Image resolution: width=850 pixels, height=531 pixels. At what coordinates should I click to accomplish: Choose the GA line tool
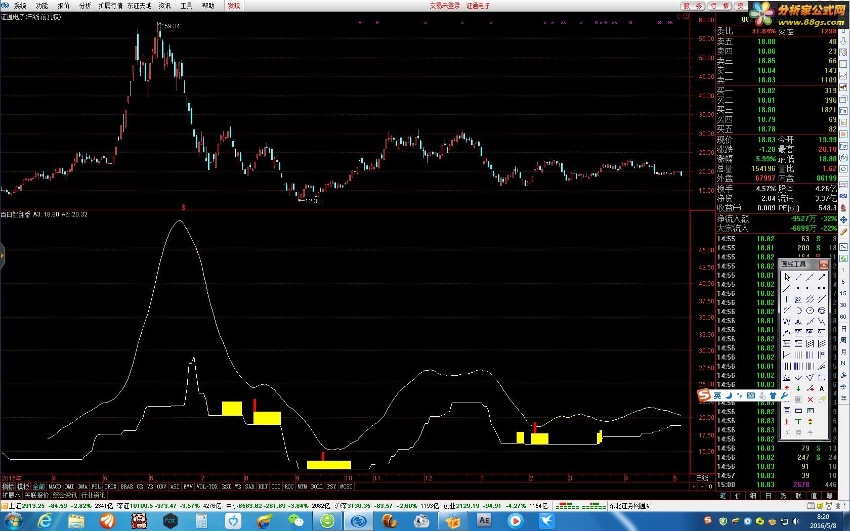point(810,332)
